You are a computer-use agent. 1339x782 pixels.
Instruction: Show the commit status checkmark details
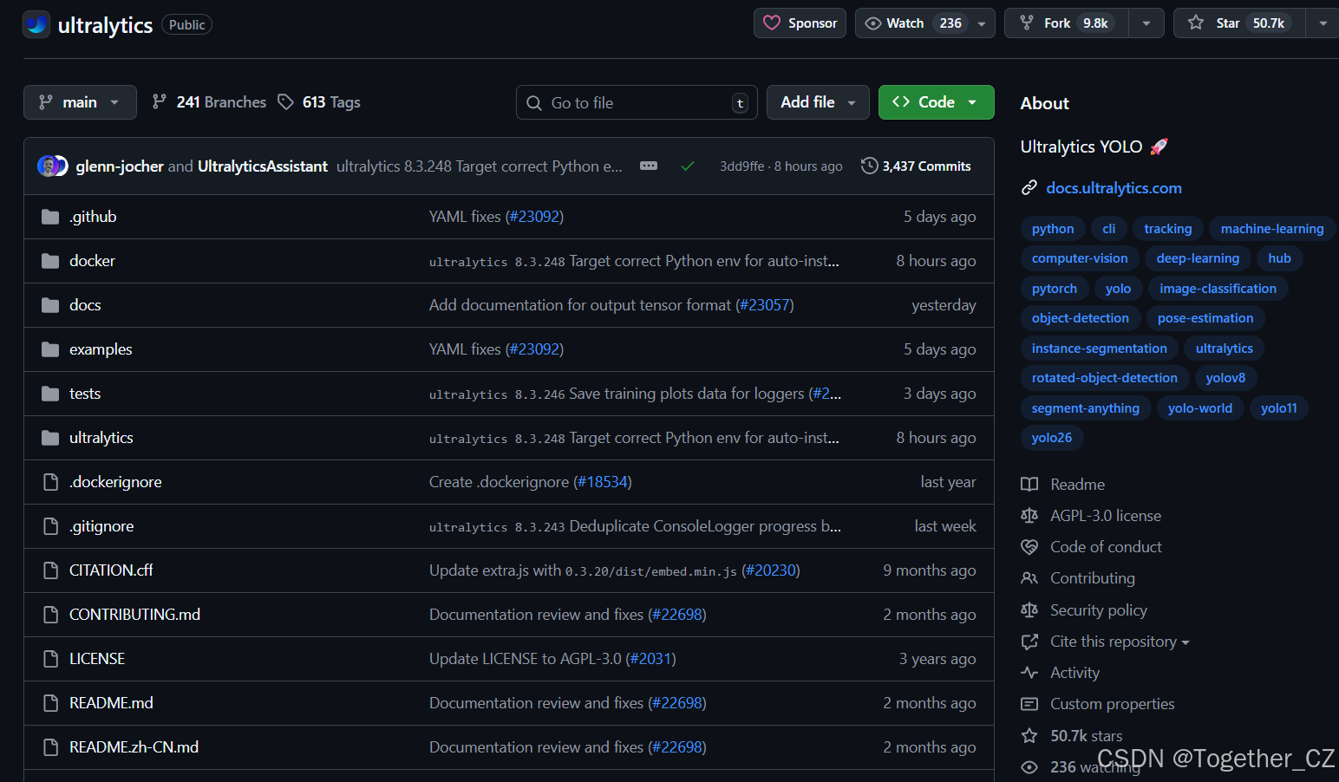[688, 166]
